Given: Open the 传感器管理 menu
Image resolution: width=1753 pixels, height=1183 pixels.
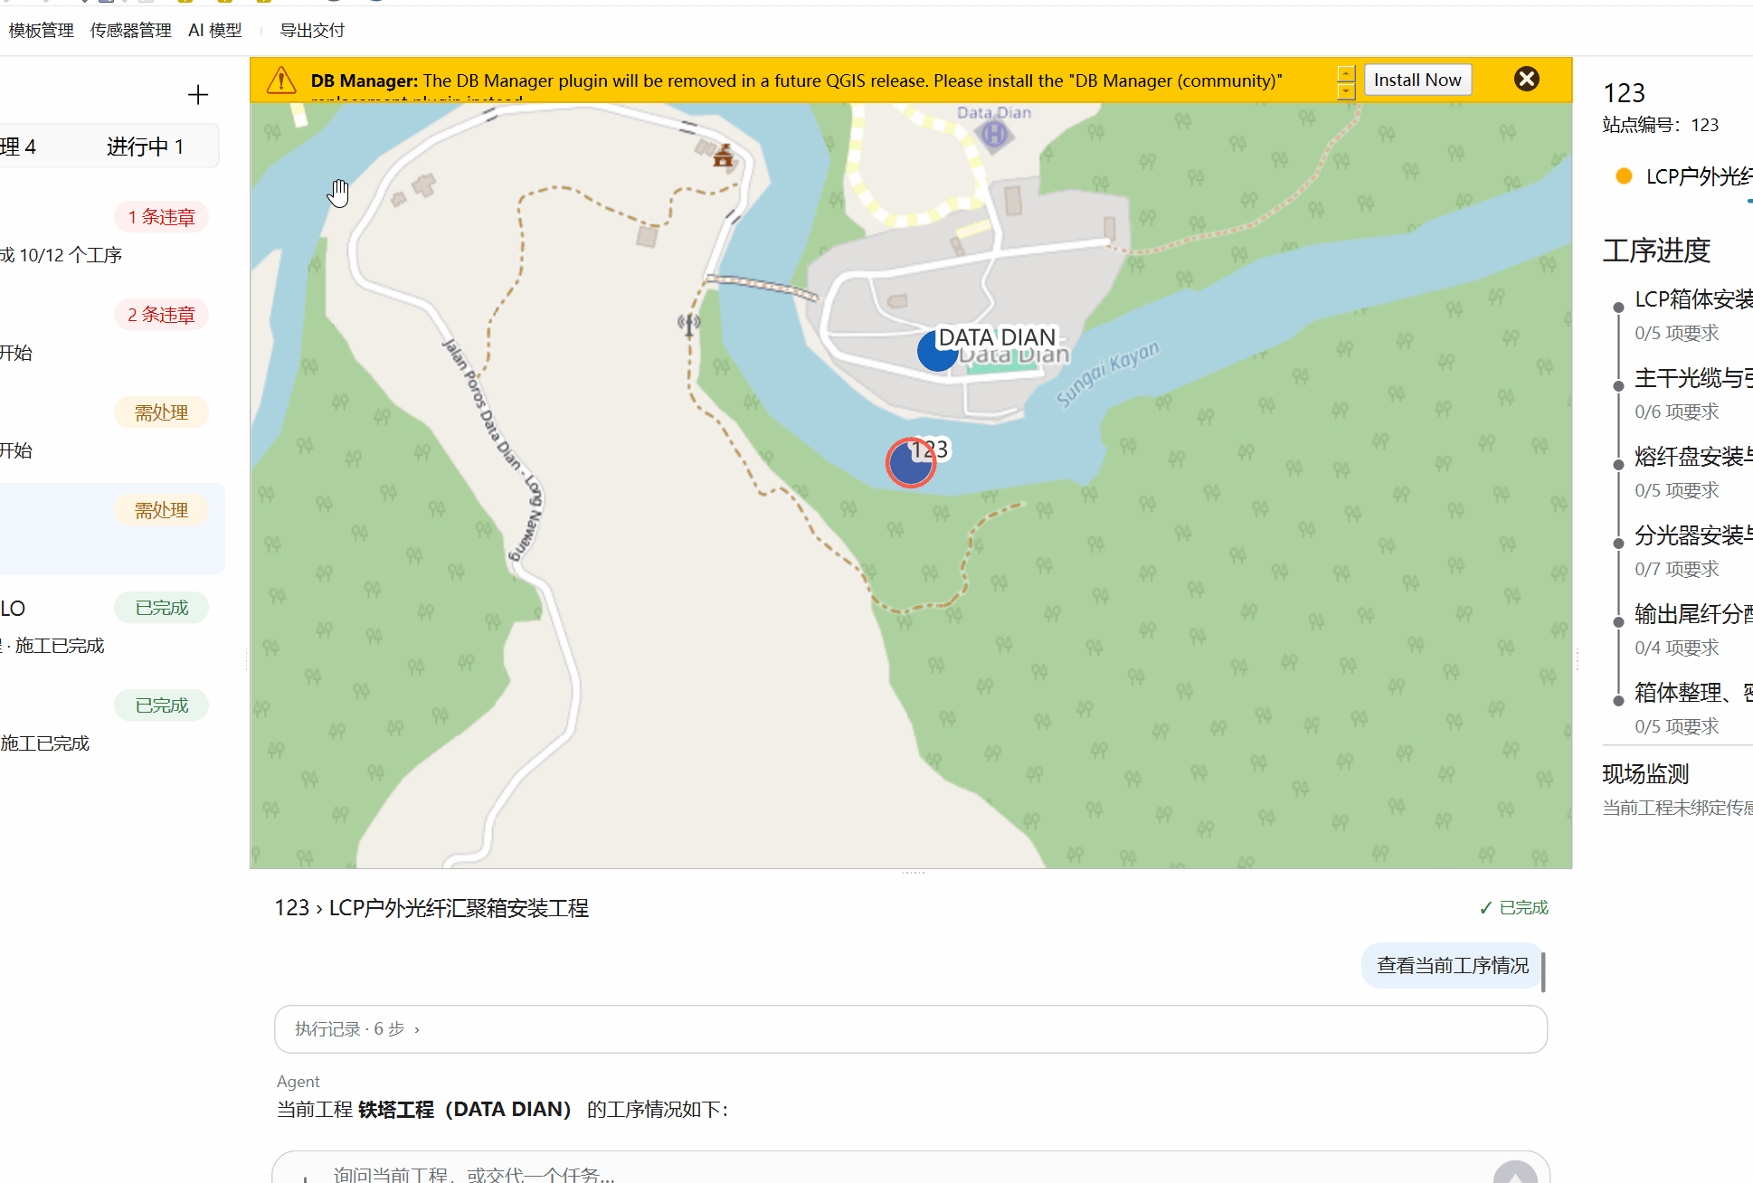Looking at the screenshot, I should click(x=131, y=31).
